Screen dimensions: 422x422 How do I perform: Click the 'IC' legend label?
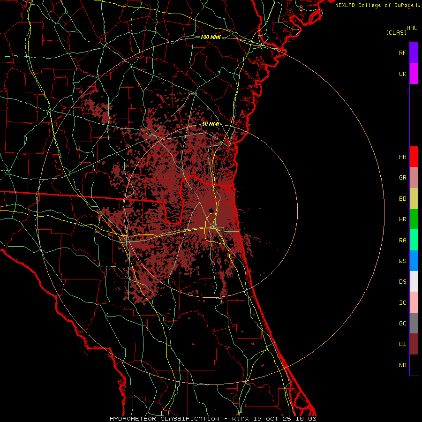pyautogui.click(x=403, y=303)
